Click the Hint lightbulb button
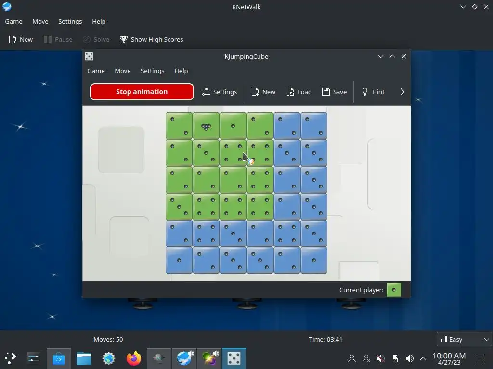493x369 pixels. 373,92
